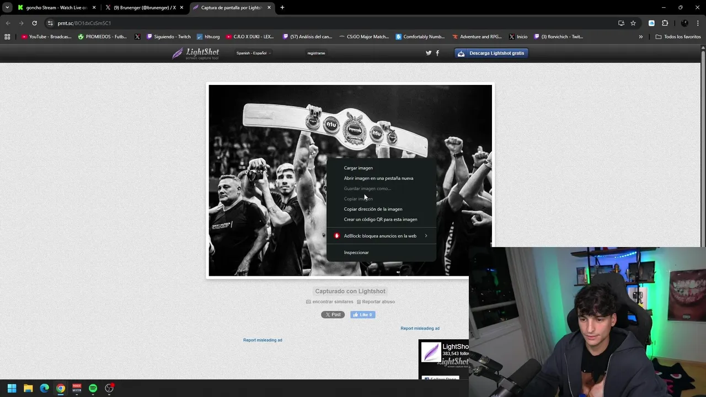Open the Inicio bookmark

(x=518, y=37)
